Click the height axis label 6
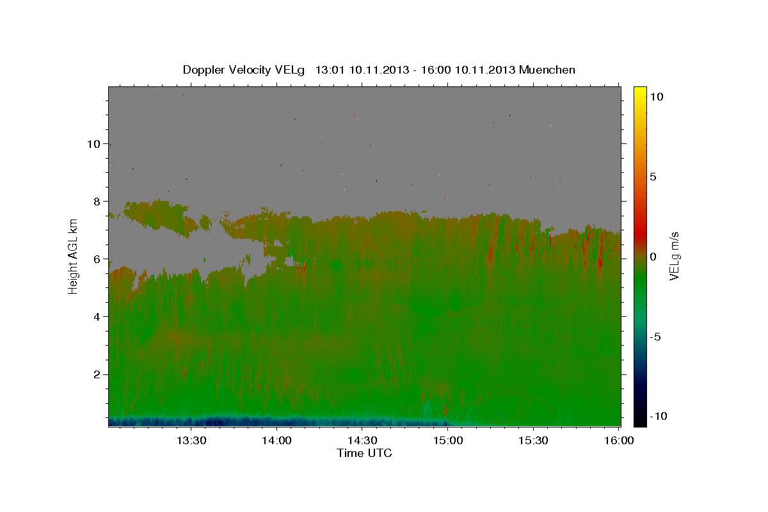 coord(98,259)
